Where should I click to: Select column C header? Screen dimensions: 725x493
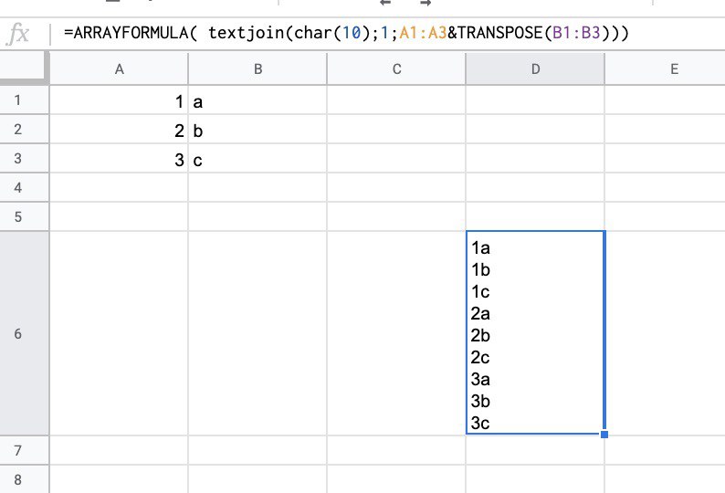396,68
